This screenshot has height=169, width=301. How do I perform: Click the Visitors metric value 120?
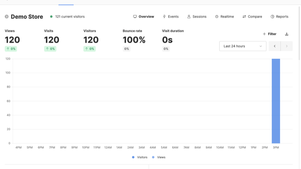[x=91, y=40]
